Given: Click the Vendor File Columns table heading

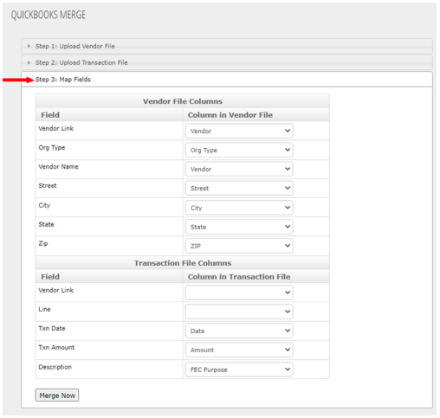Looking at the screenshot, I should pos(183,101).
